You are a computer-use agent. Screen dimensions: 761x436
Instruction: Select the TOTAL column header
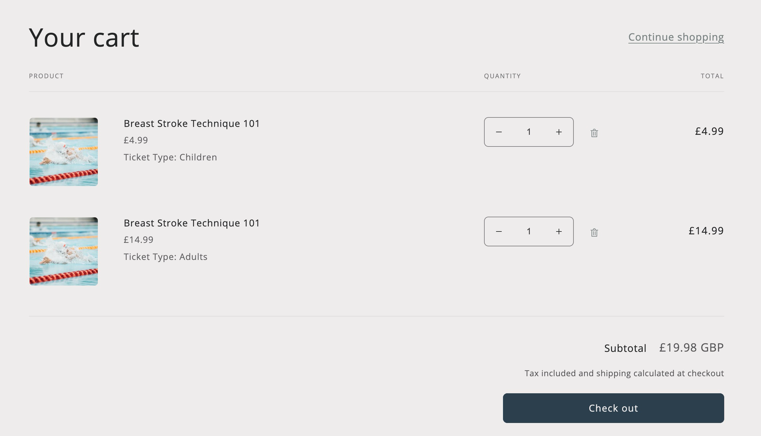712,76
